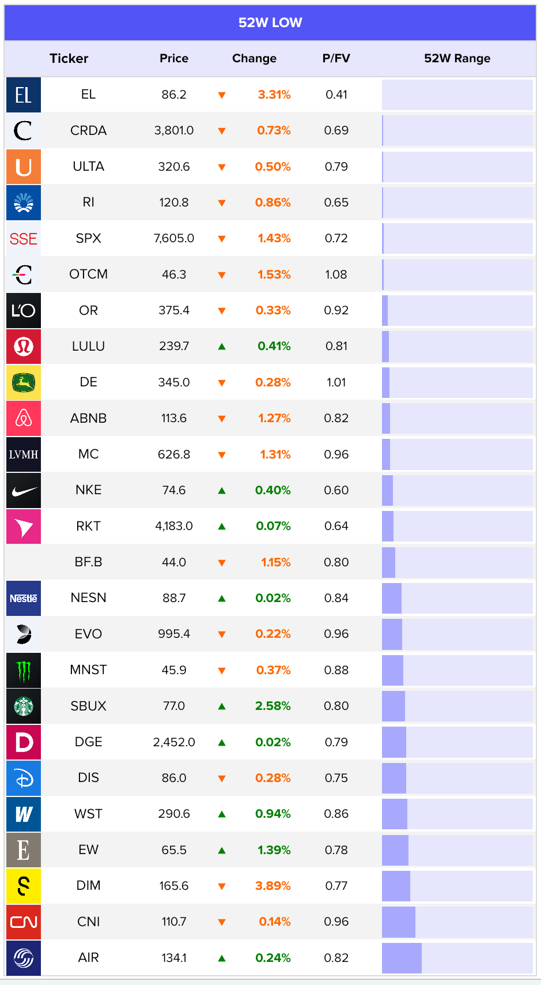Click the 52W LOW tab header
541x985 pixels.
[270, 22]
